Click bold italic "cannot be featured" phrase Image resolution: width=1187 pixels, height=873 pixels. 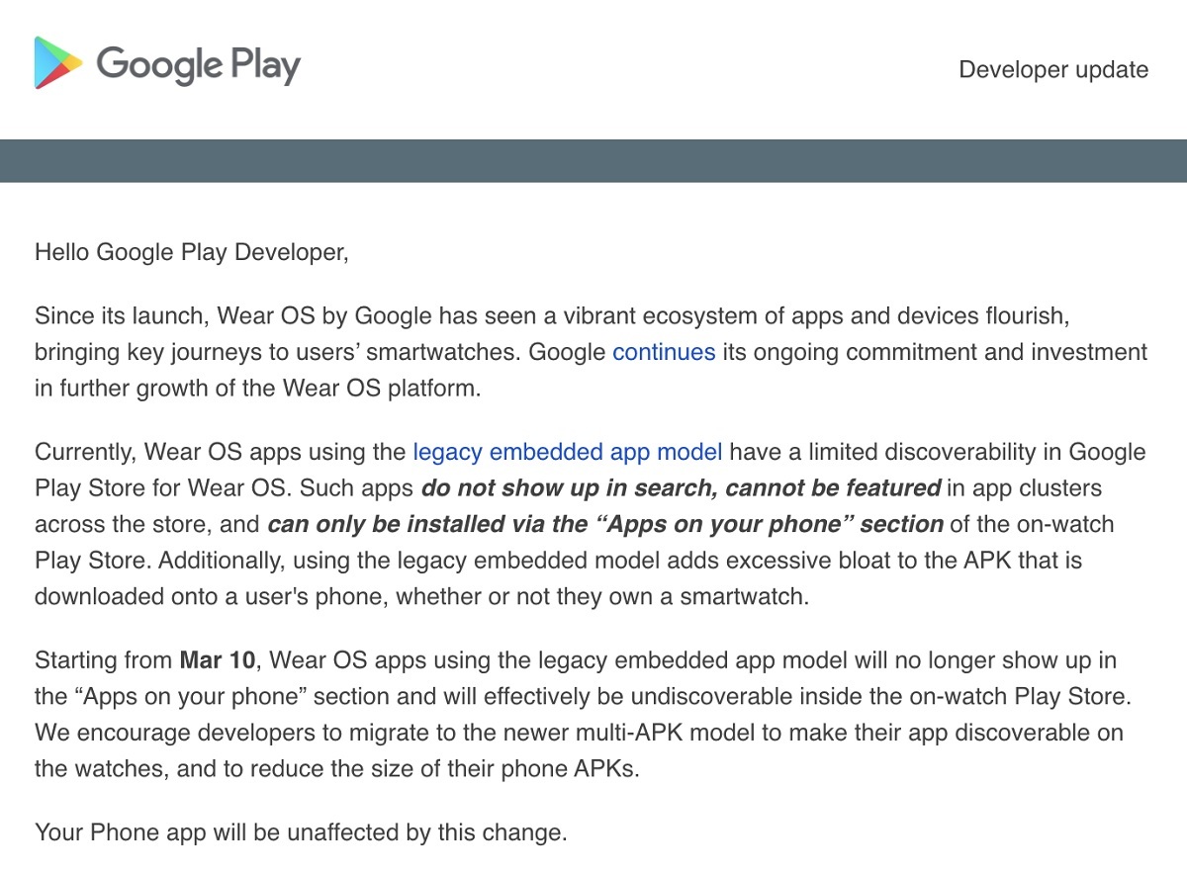(x=833, y=487)
